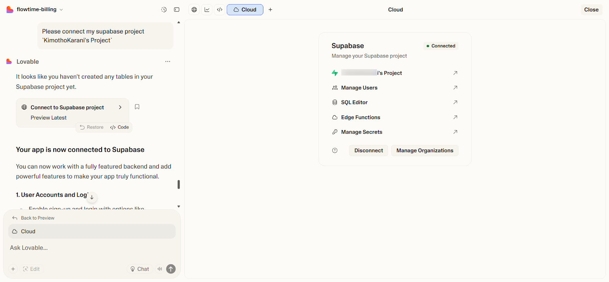Image resolution: width=609 pixels, height=282 pixels.
Task: Open the Lovable message options menu
Action: (x=167, y=61)
